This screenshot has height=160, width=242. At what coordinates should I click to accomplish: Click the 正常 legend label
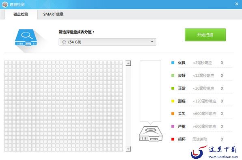coord(181,88)
